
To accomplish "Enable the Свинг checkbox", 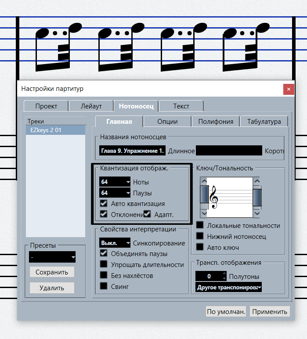I will click(104, 286).
